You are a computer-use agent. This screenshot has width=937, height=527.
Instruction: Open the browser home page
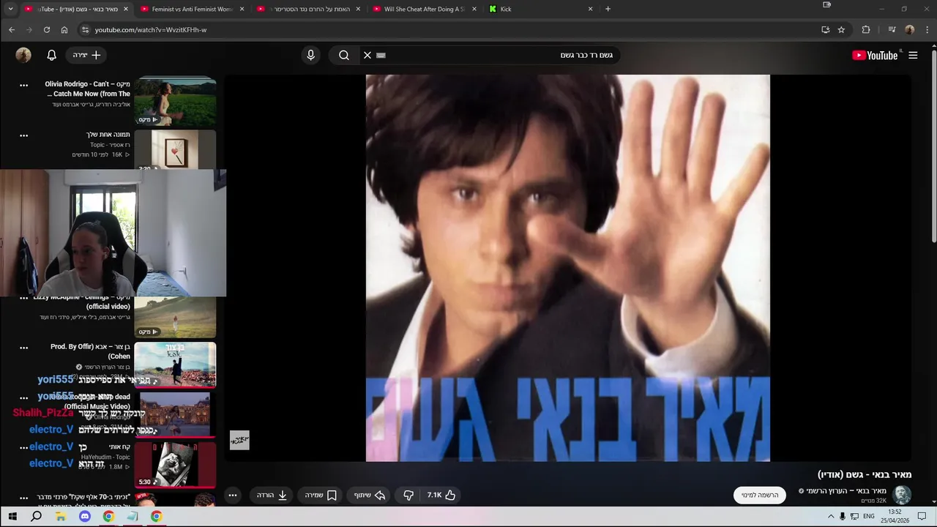point(64,30)
